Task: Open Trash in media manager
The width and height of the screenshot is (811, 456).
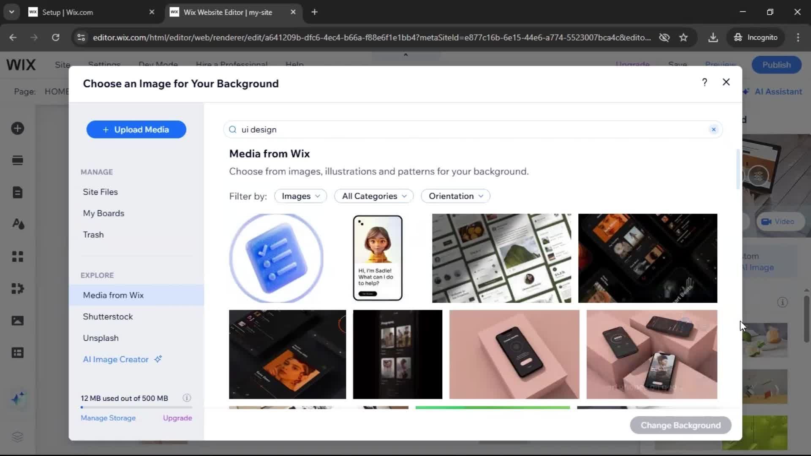Action: coord(93,235)
